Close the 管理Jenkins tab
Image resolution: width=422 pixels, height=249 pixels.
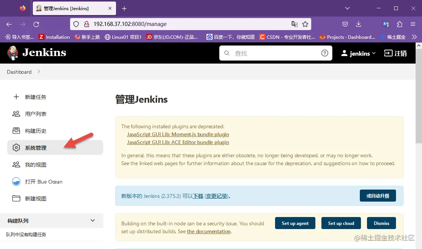(x=110, y=8)
